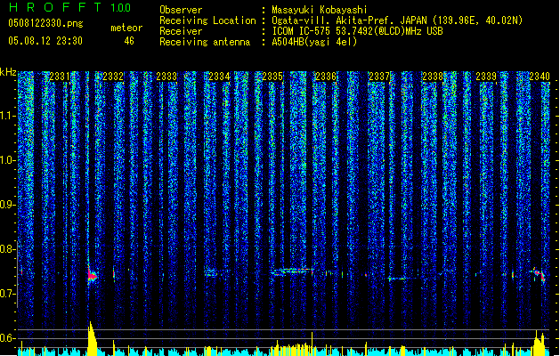Screen dimensions: 560x356
Task: Click observer name Masayuki Kobayashi
Action: (x=320, y=10)
